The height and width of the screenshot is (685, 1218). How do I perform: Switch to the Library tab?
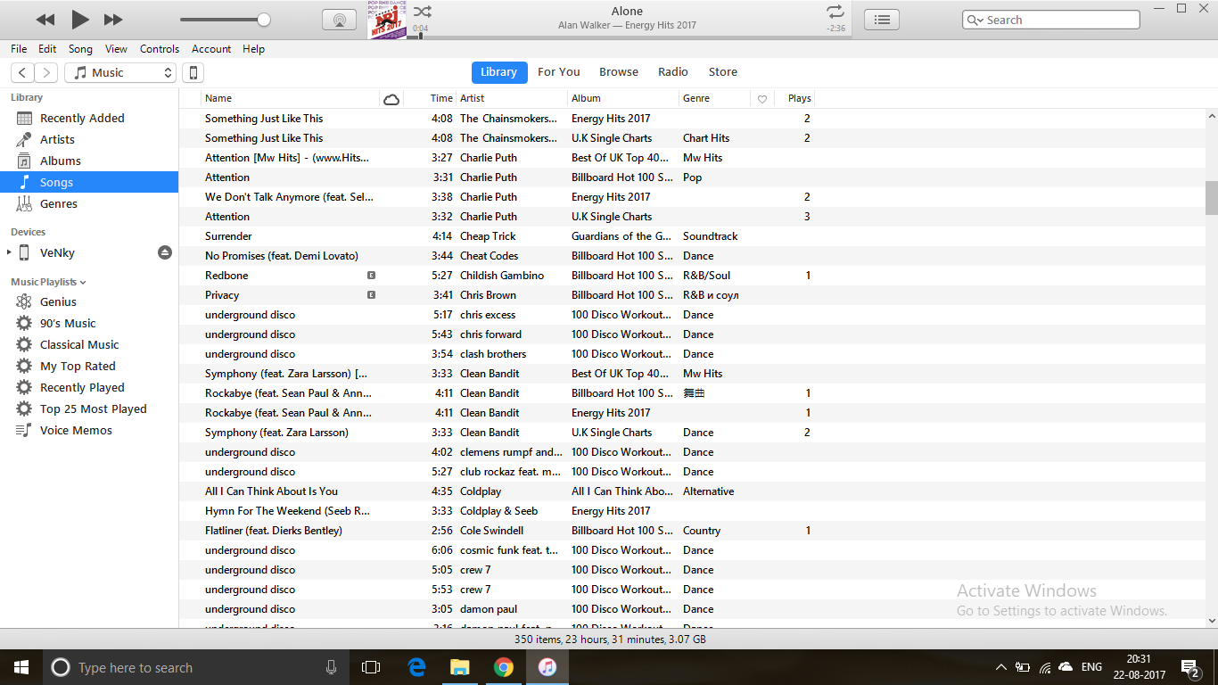pyautogui.click(x=499, y=72)
